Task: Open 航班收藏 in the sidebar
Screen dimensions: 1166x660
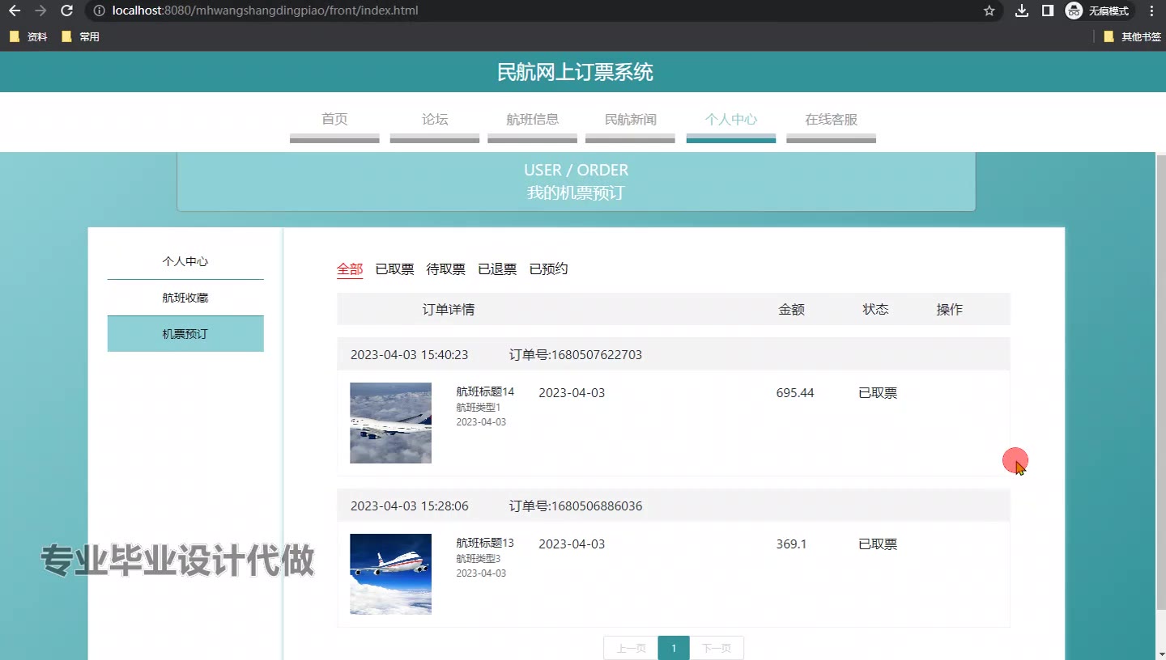Action: click(x=185, y=298)
